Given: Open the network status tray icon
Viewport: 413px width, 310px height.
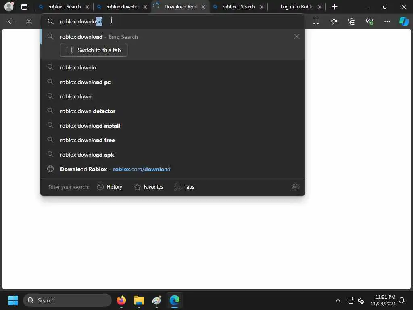Looking at the screenshot, I should click(x=350, y=300).
